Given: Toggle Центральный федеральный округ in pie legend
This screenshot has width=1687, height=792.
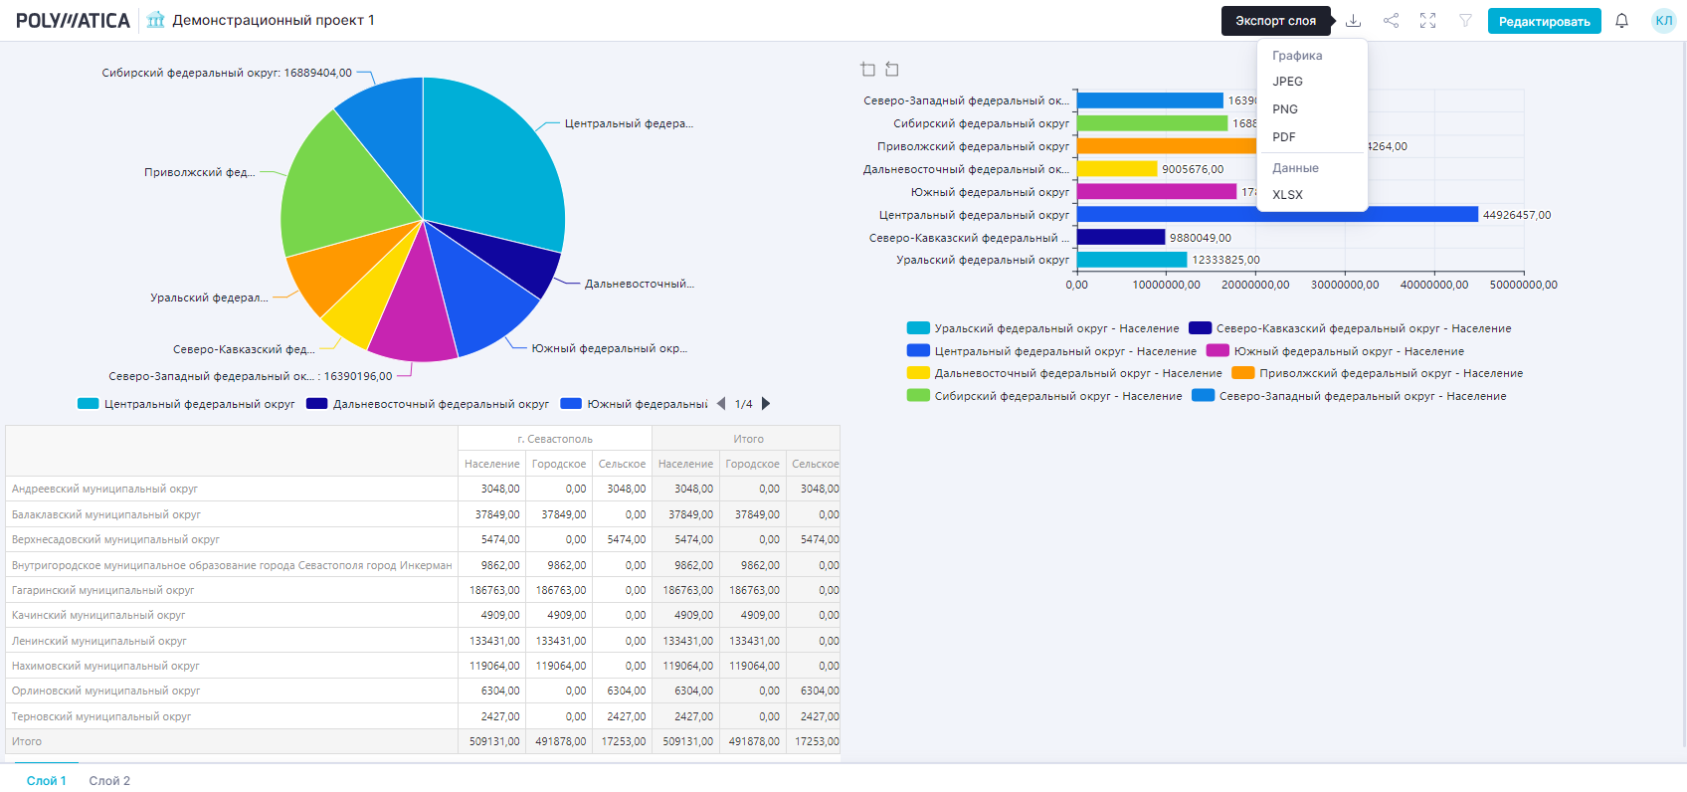Looking at the screenshot, I should [187, 404].
